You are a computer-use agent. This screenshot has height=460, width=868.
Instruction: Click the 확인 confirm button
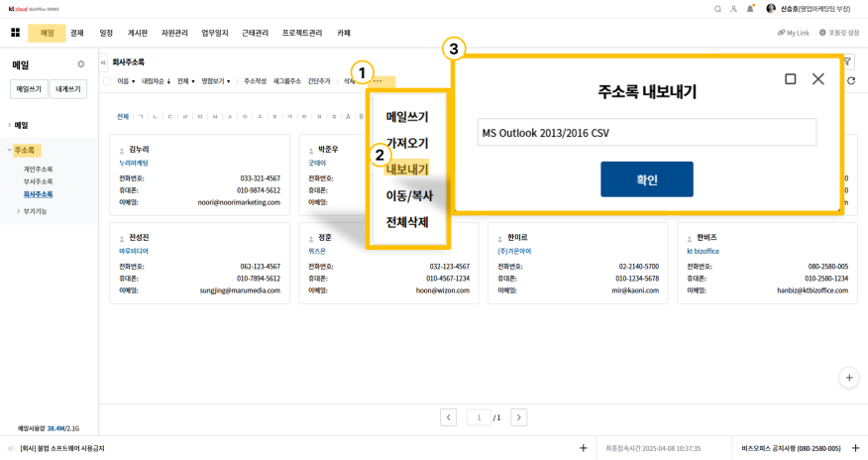tap(647, 179)
